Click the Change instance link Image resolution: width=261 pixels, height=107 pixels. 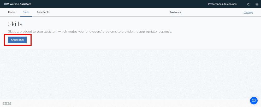coord(248,12)
